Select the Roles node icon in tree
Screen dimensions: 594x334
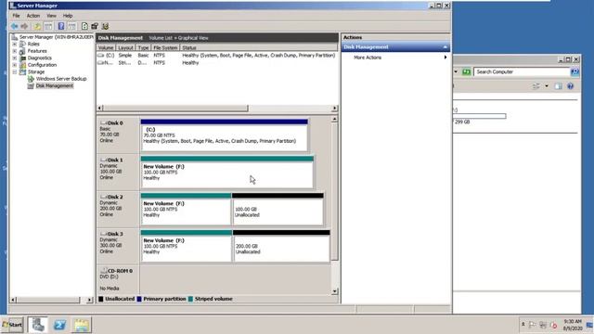click(x=22, y=44)
